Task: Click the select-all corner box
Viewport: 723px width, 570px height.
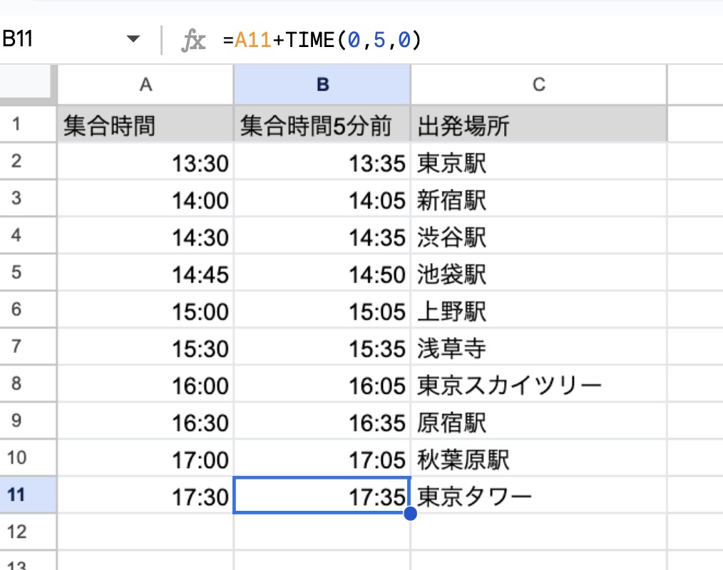Action: pos(29,85)
